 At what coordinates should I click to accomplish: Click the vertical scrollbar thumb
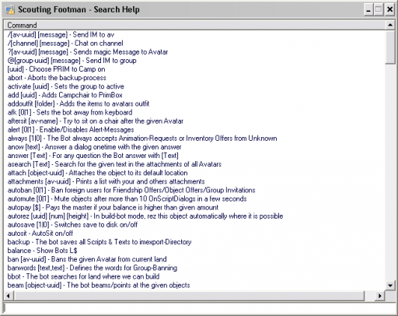click(x=390, y=47)
